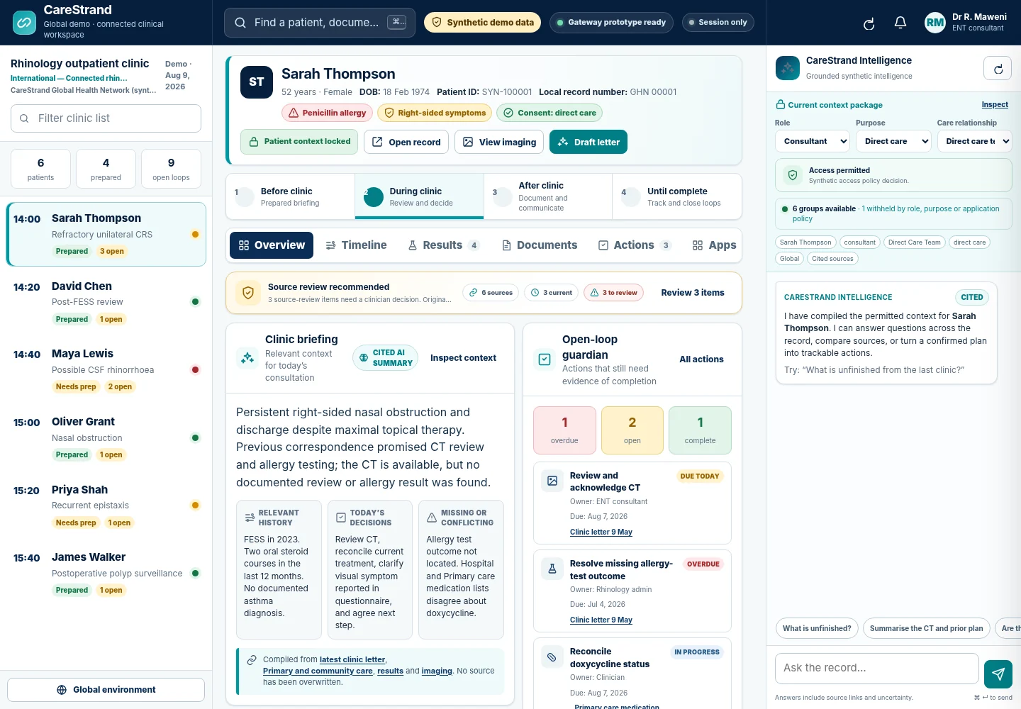
Task: Click the link icon in the compiled sources note
Action: point(252,660)
